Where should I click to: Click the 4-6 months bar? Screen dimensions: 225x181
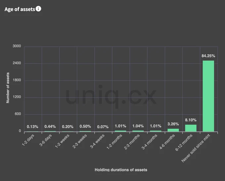coord(173,130)
